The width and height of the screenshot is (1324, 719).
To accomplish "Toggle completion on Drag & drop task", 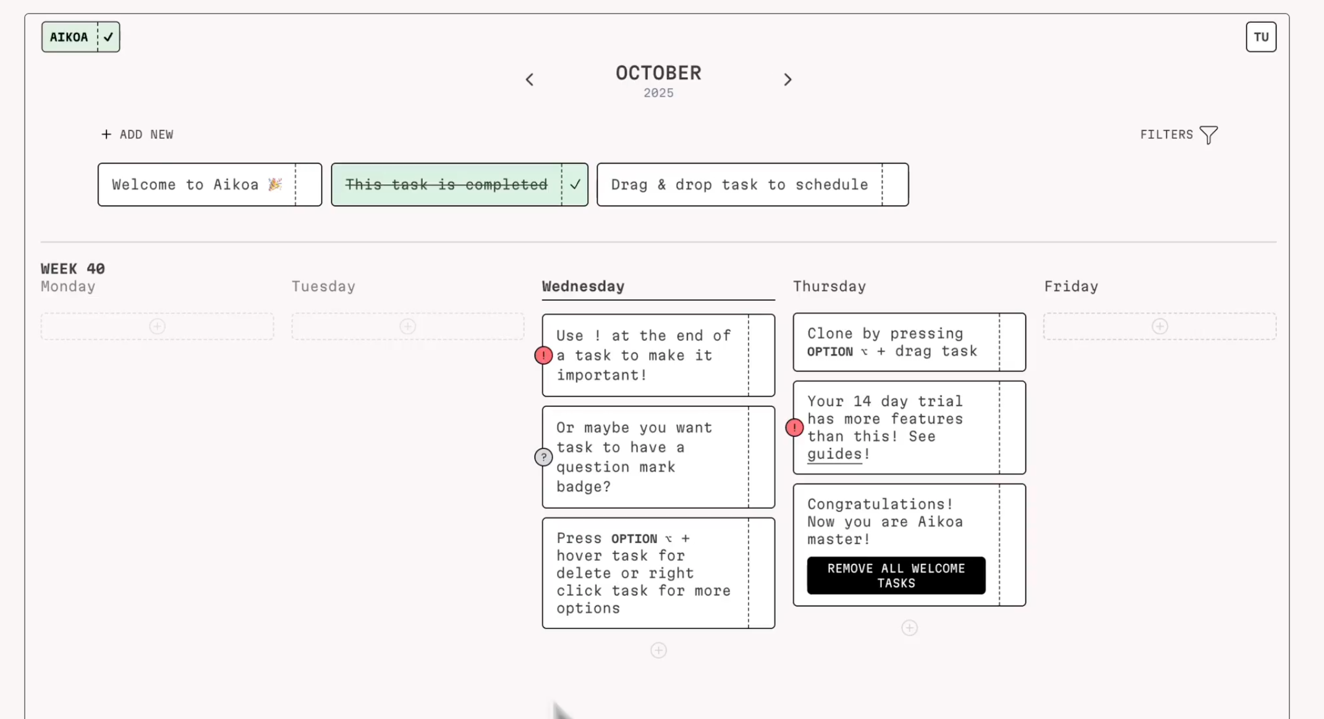I will (x=895, y=185).
